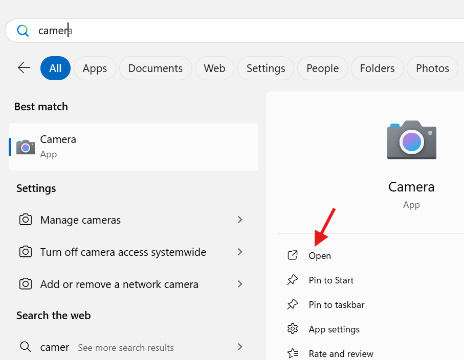The height and width of the screenshot is (360, 464).
Task: Click the Rate and review star icon
Action: [x=293, y=352]
